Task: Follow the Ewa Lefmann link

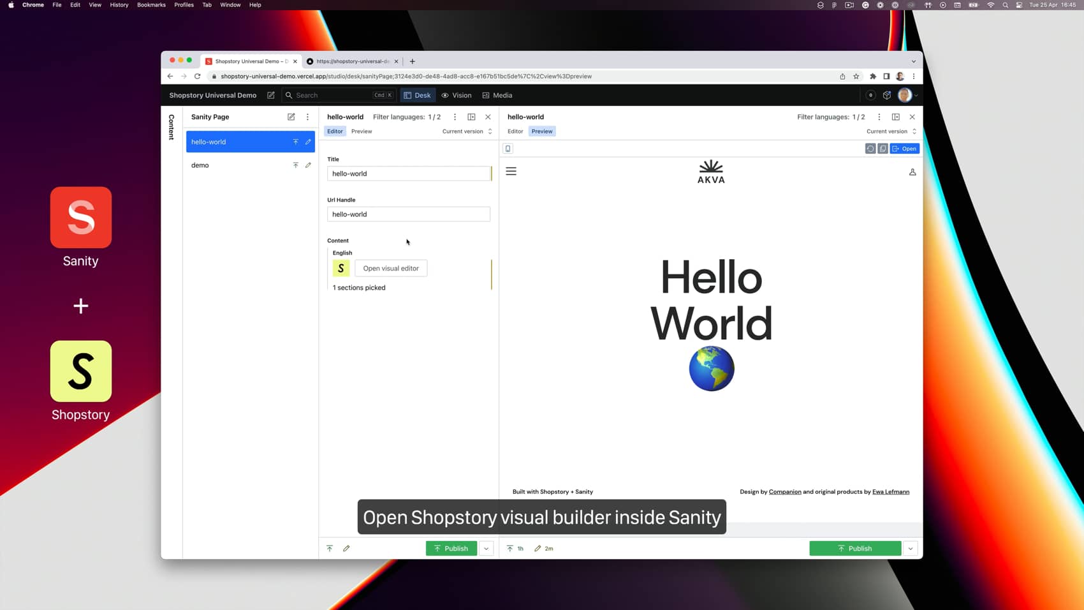Action: pyautogui.click(x=891, y=492)
